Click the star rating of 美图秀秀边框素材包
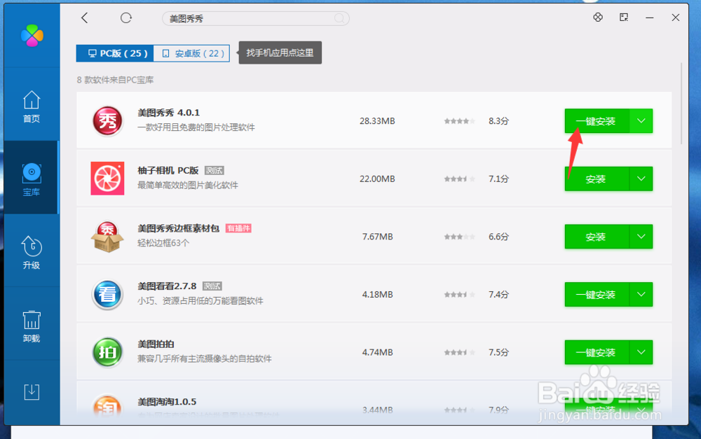 point(459,237)
